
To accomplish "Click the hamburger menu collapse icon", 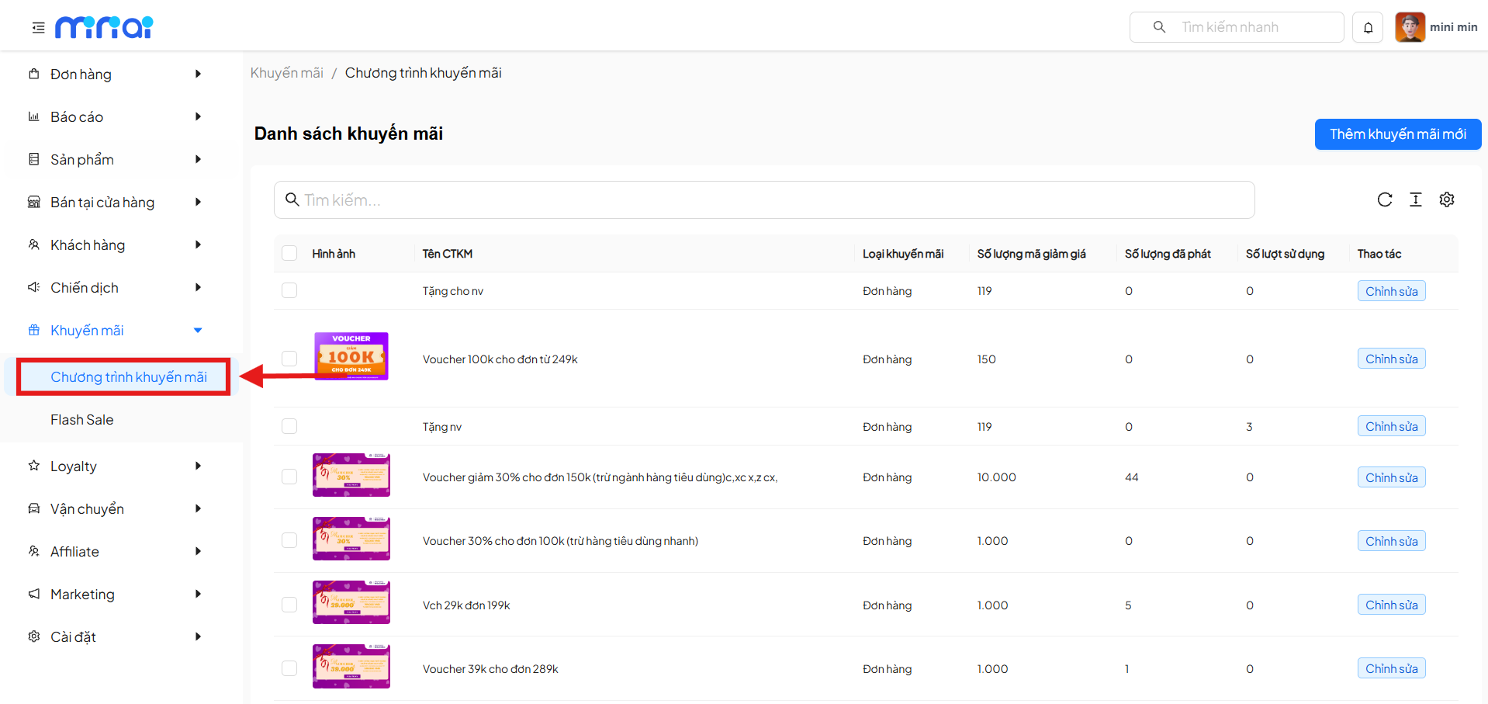I will point(38,28).
